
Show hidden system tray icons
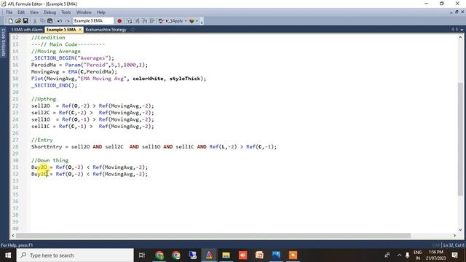pos(399,255)
